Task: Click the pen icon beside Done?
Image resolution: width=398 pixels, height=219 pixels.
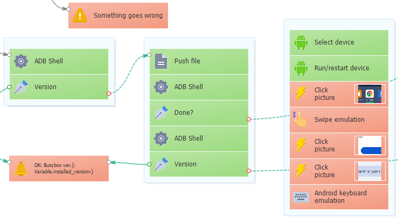Action: click(x=161, y=113)
